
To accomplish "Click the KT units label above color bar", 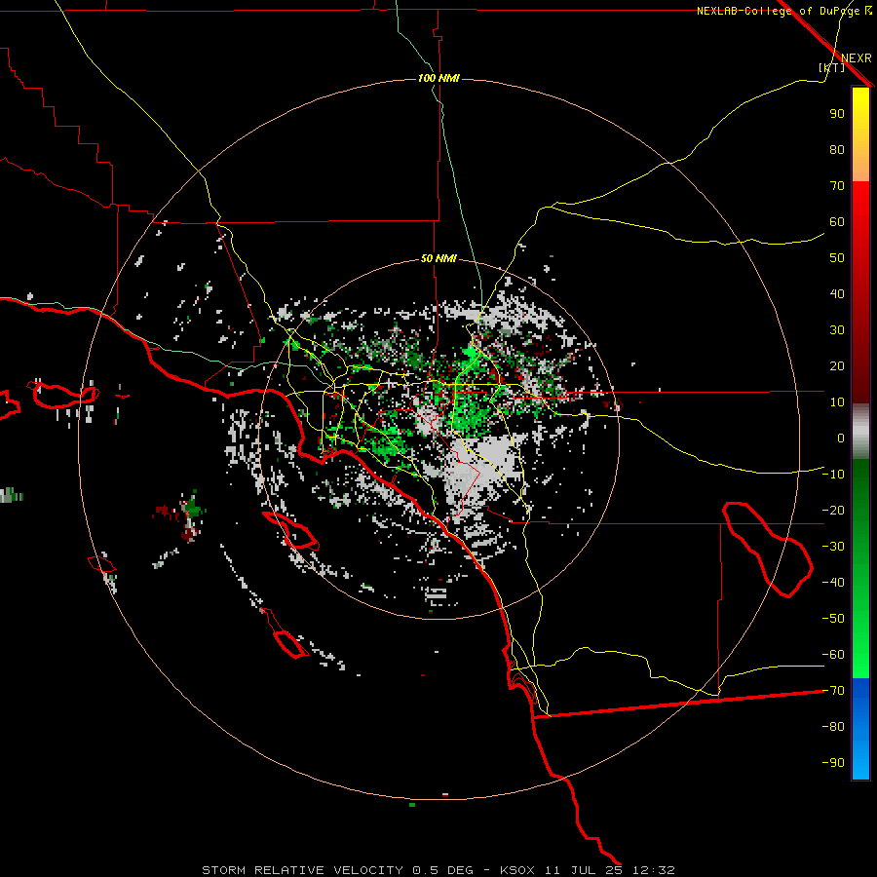I will tap(832, 67).
